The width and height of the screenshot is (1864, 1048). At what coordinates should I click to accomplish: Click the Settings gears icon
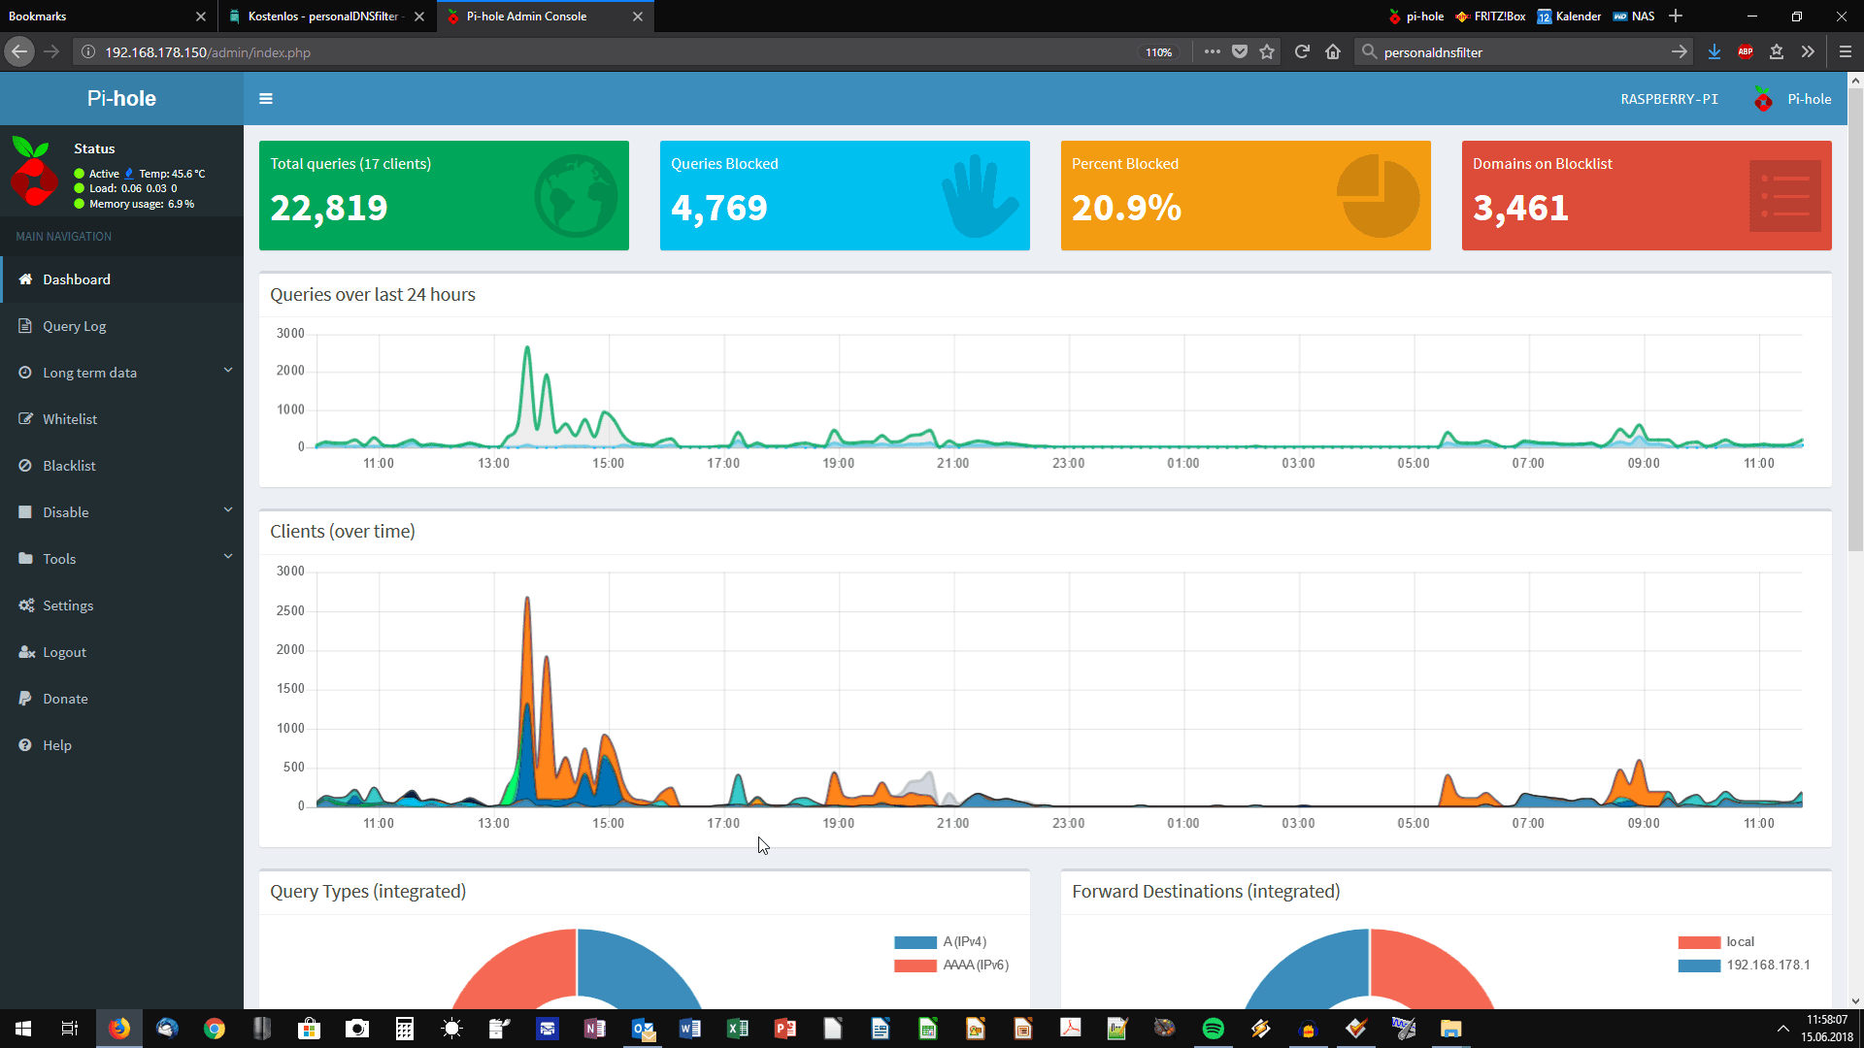(x=26, y=606)
